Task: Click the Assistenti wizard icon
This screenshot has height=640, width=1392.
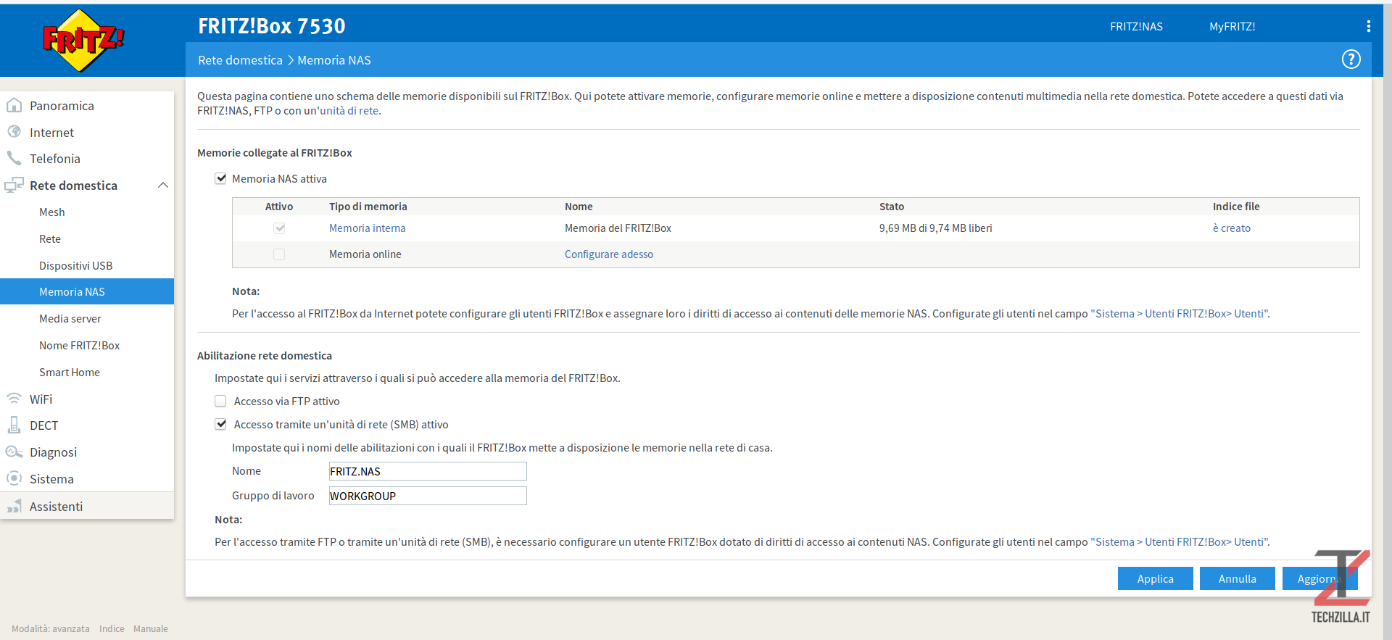Action: pos(14,506)
